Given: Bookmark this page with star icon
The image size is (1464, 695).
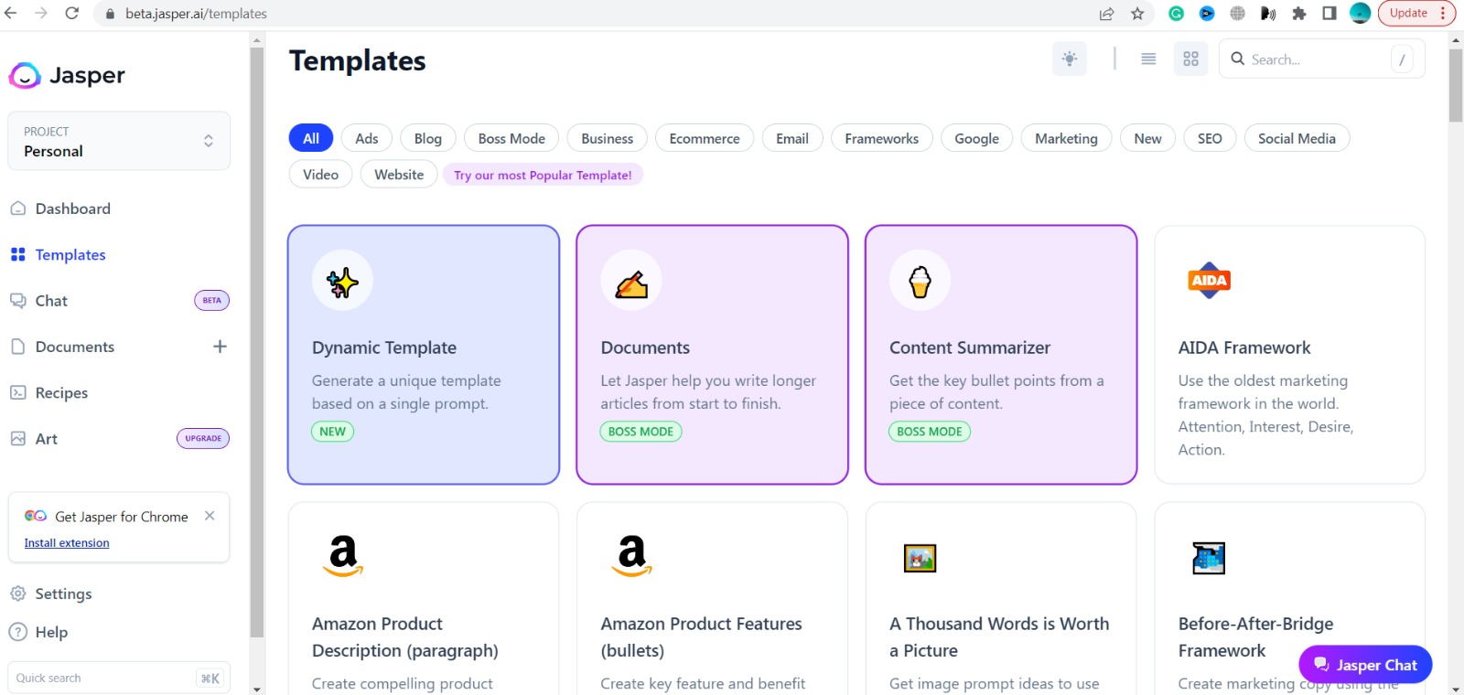Looking at the screenshot, I should coord(1137,14).
